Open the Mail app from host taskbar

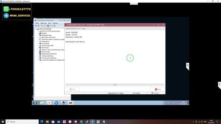tap(59, 122)
